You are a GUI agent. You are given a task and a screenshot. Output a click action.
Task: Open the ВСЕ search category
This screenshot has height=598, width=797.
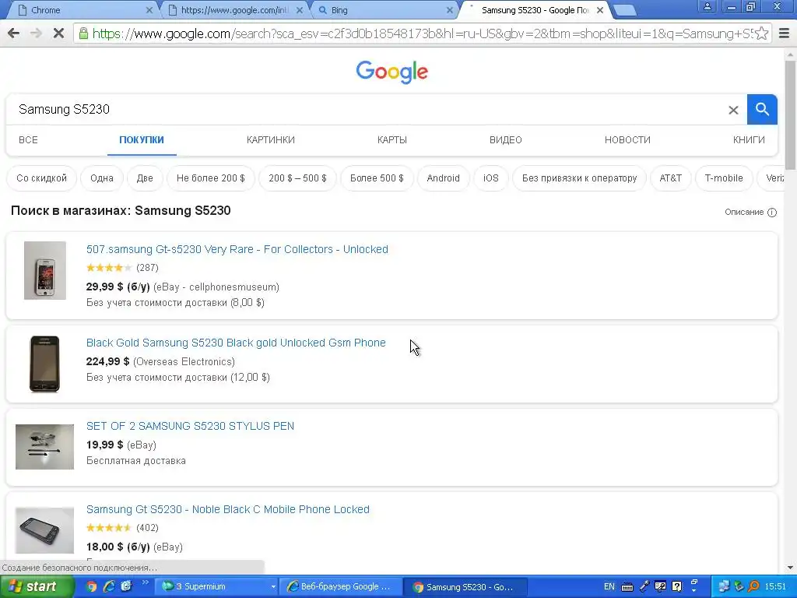click(x=29, y=140)
